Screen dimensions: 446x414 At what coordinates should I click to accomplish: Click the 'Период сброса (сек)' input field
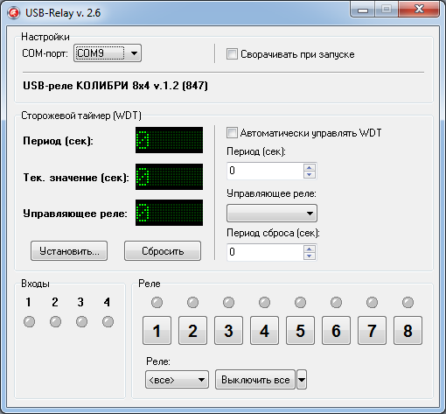[x=265, y=252]
